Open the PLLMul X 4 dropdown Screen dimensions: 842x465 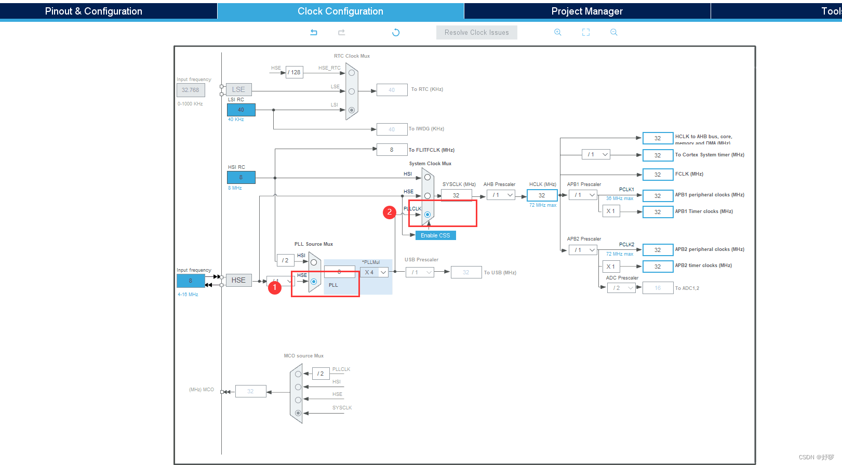[374, 272]
